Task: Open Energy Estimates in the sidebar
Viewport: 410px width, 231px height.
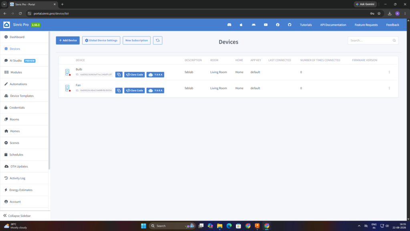Action: pyautogui.click(x=24, y=190)
